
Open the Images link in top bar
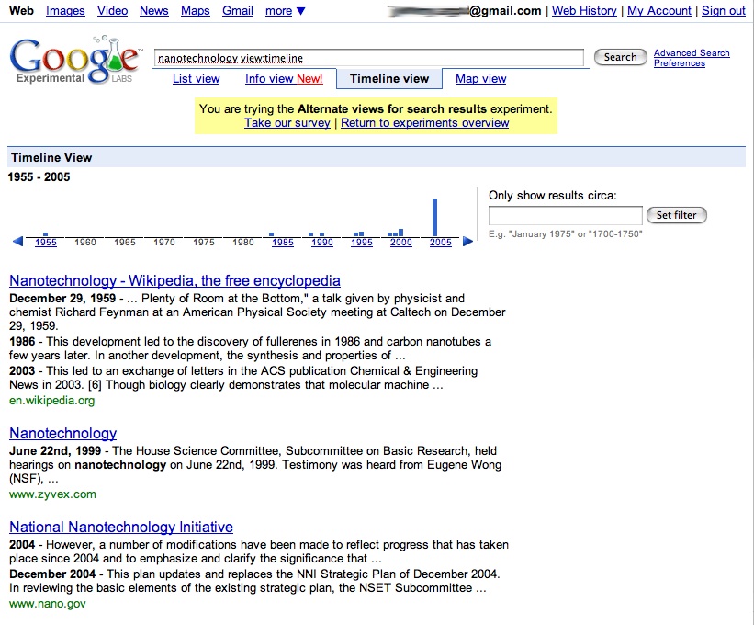(x=65, y=11)
